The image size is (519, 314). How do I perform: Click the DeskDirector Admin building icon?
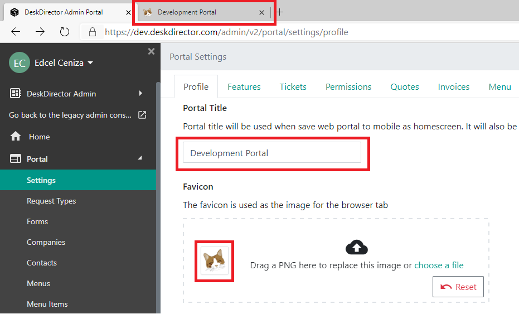tap(16, 93)
